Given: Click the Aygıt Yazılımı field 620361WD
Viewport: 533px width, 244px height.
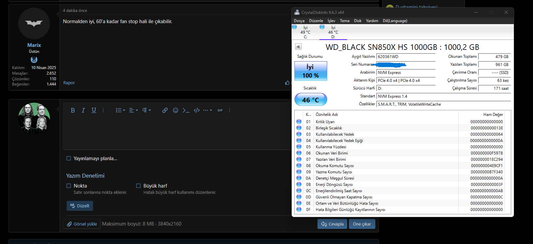Looking at the screenshot, I should pyautogui.click(x=406, y=57).
